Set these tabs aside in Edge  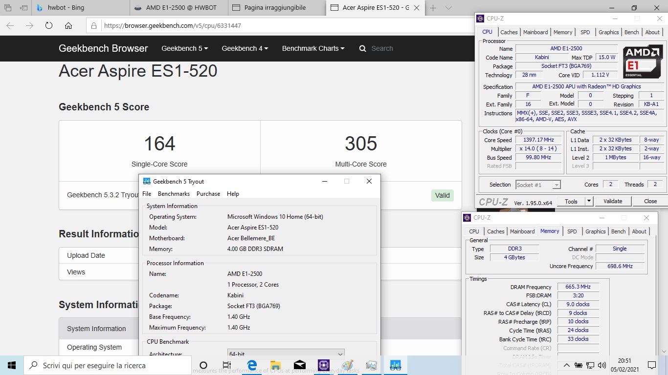pos(23,8)
